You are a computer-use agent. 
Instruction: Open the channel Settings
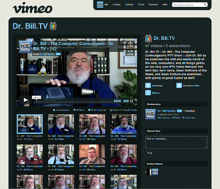point(154,86)
